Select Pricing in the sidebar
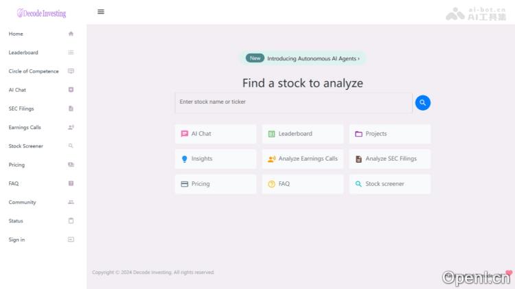The image size is (515, 289). 17,165
